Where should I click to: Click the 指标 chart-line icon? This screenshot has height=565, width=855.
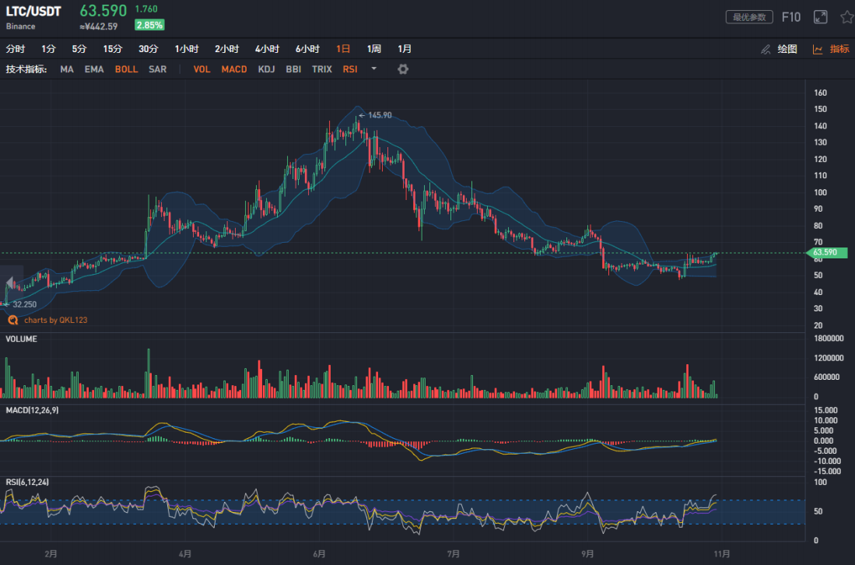coord(818,49)
